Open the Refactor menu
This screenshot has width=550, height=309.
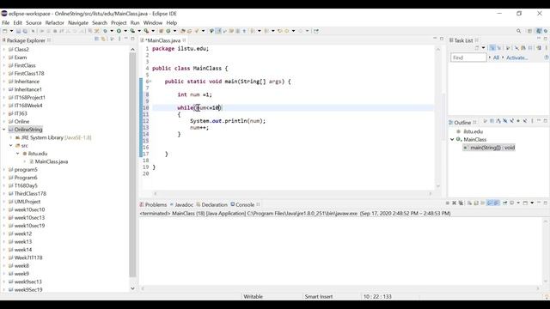[x=55, y=23]
